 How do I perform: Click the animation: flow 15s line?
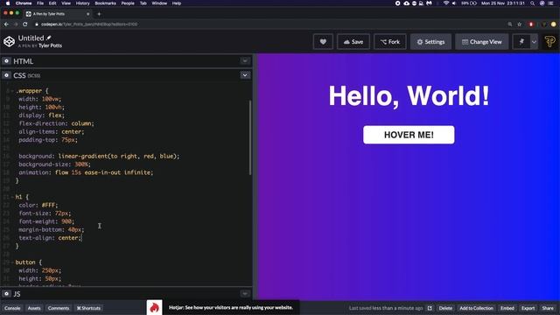point(86,172)
